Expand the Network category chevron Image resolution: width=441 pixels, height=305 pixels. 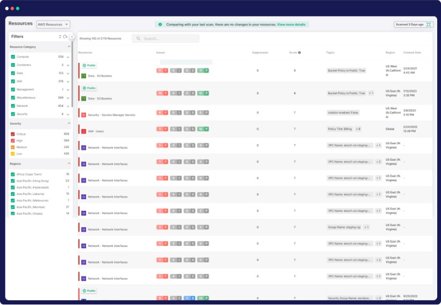click(68, 106)
